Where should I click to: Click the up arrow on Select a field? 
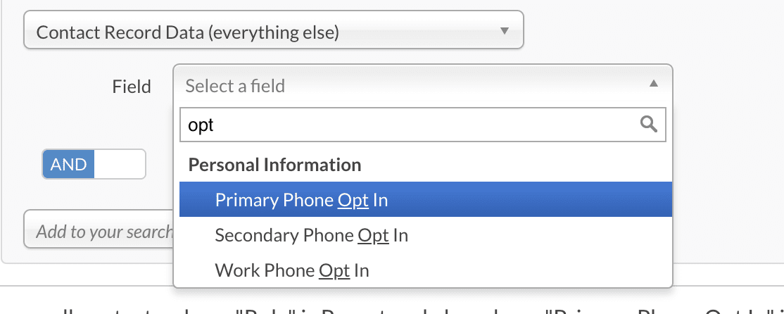tap(653, 84)
